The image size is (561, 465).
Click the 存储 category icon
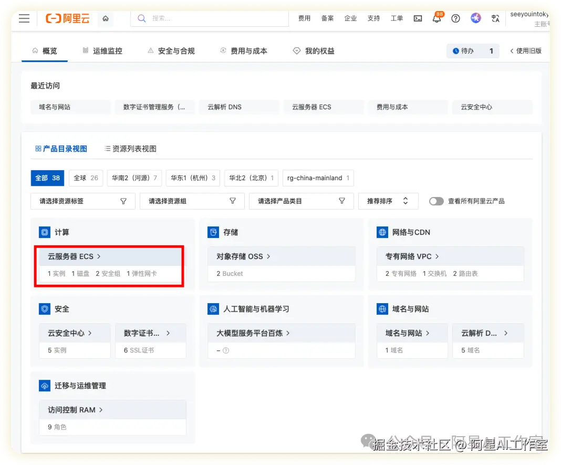click(213, 232)
